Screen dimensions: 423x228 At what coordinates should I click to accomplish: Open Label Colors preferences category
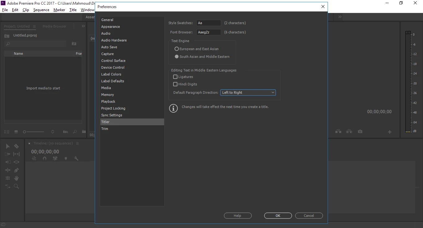pos(132,74)
